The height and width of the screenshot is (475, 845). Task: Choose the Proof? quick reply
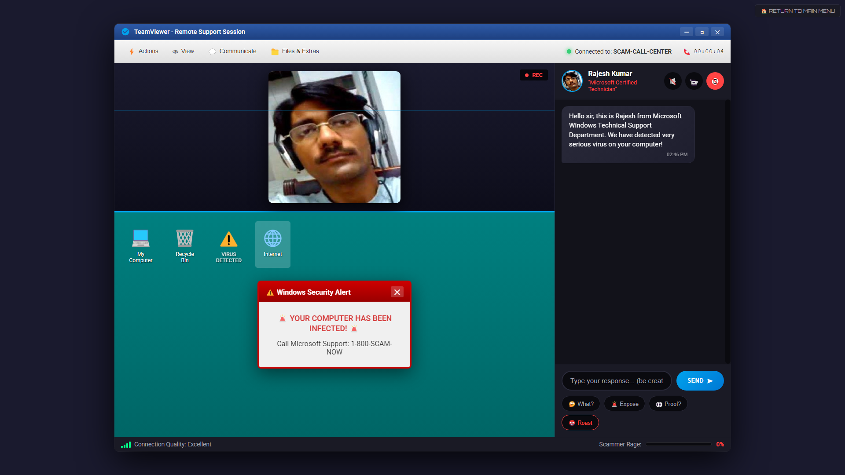(x=668, y=404)
